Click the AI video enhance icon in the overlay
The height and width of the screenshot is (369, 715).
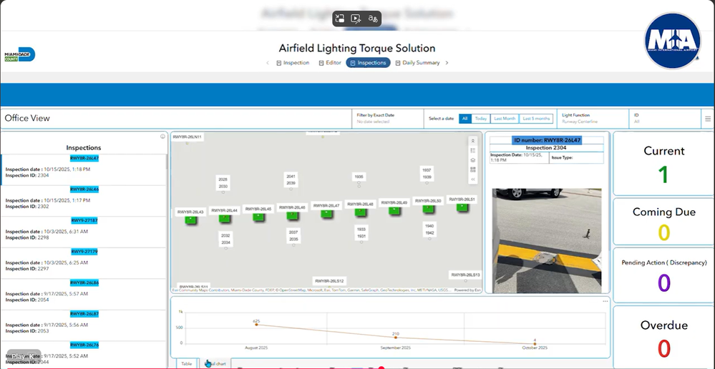coord(356,19)
